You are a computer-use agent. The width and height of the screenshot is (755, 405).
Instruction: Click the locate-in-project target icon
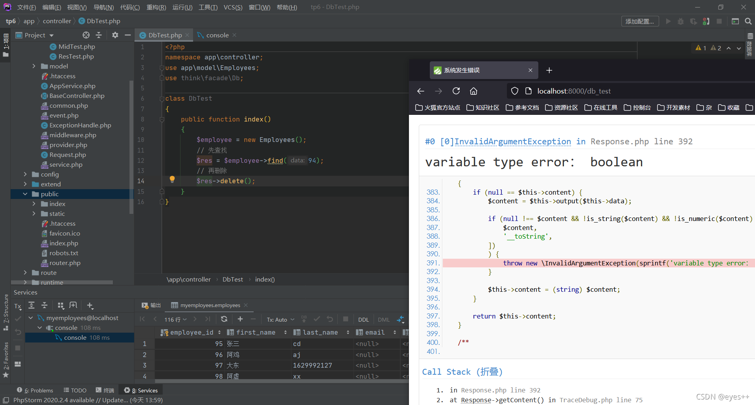click(x=86, y=35)
